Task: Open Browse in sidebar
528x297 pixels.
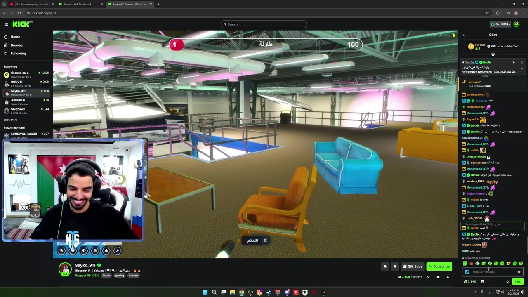Action: (16, 45)
